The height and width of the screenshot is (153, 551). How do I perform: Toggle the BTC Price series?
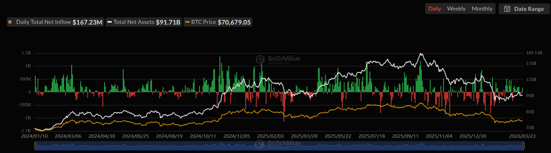(218, 22)
